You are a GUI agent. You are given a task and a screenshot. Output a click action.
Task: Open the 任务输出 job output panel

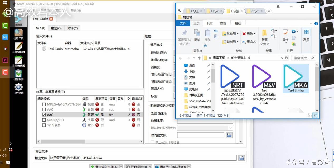point(18,87)
